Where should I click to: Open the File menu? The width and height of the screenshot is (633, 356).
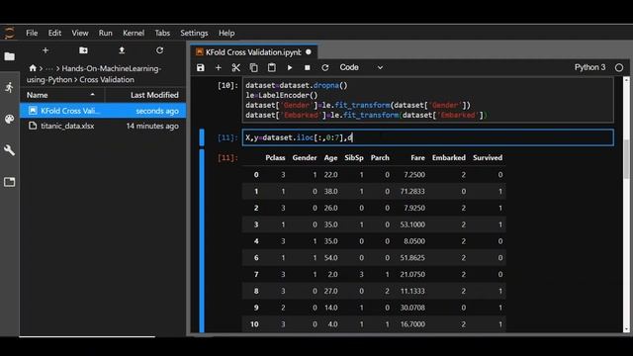[32, 33]
